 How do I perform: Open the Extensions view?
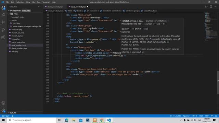pyautogui.click(x=3, y=37)
